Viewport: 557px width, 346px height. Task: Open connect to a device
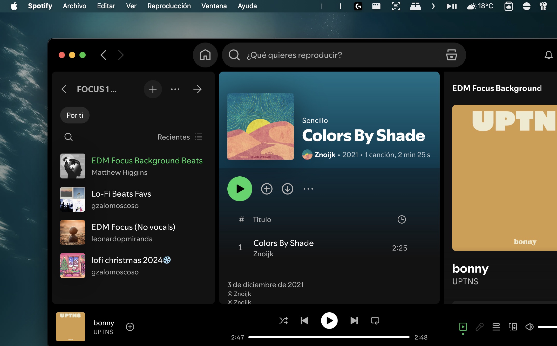[x=513, y=327]
